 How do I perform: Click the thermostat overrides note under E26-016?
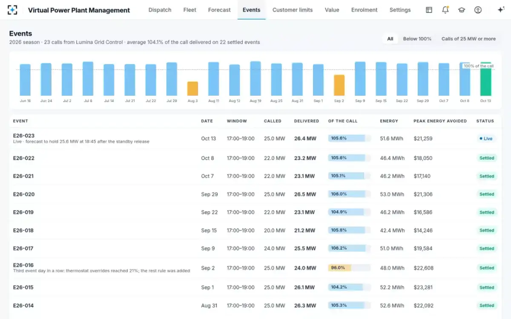[101, 271]
